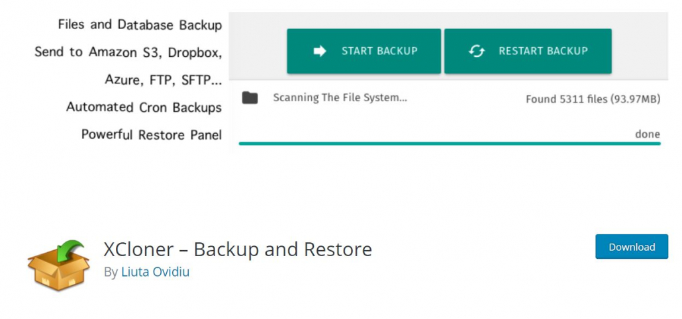Click the 'XCloner – Backup and Restore' title
682x319 pixels.
[238, 250]
